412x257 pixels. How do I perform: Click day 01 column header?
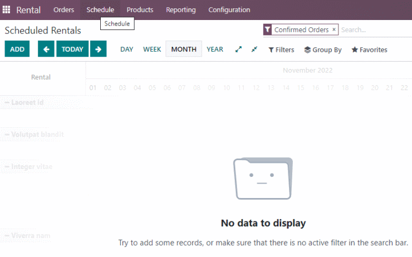coord(93,88)
